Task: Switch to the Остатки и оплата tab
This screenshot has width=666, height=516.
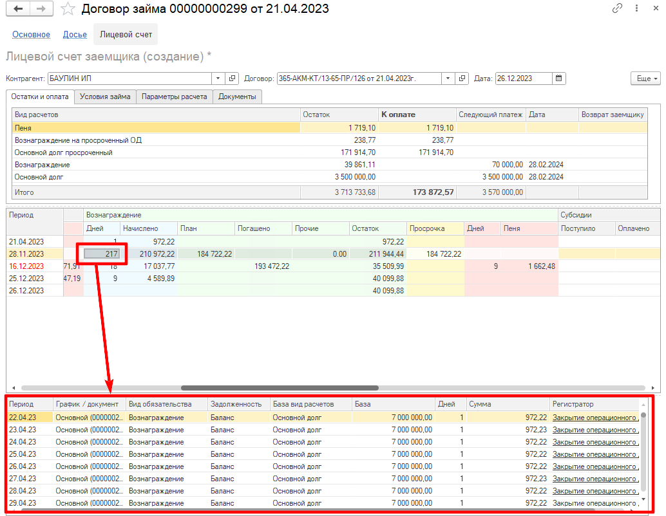Action: (x=40, y=97)
